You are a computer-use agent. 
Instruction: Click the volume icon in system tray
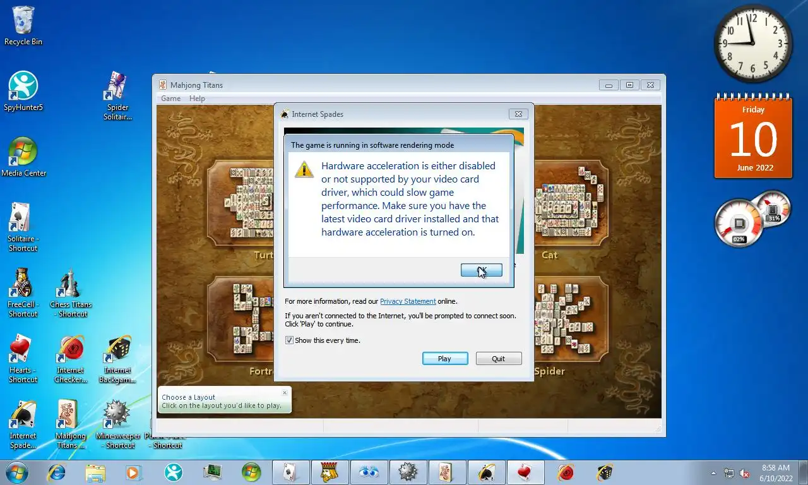pyautogui.click(x=744, y=473)
